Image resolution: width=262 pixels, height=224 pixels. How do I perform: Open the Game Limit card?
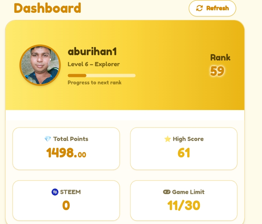(x=184, y=200)
